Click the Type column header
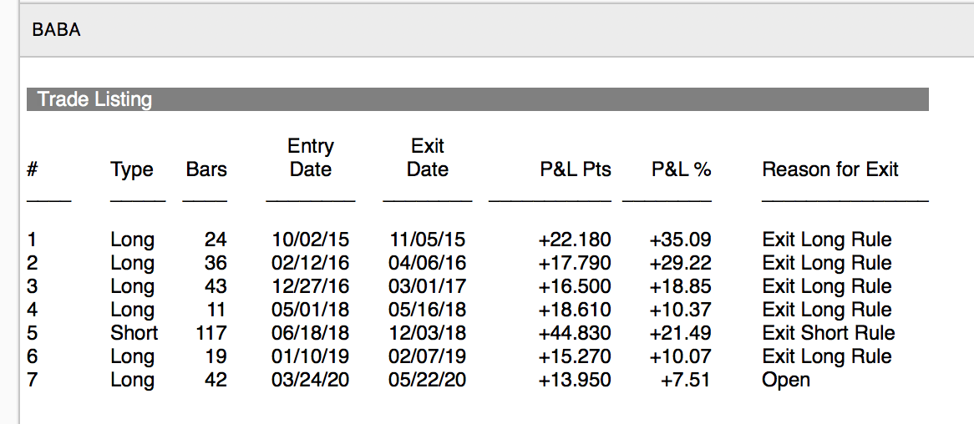Image resolution: width=974 pixels, height=424 pixels. click(132, 169)
